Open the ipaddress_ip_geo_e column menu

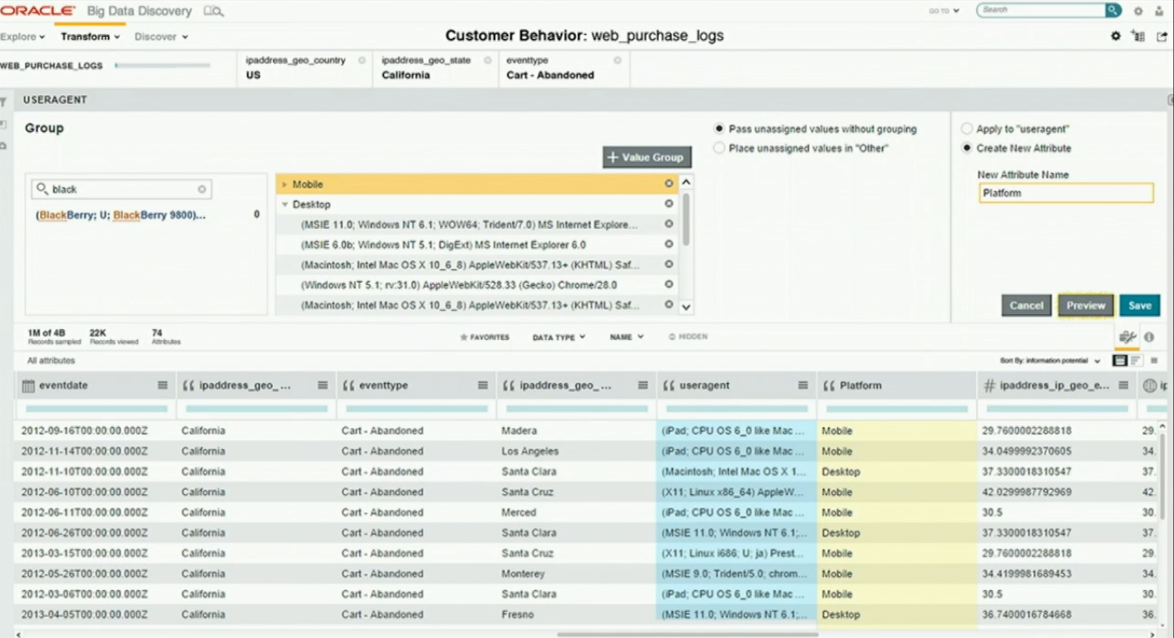tap(1123, 386)
